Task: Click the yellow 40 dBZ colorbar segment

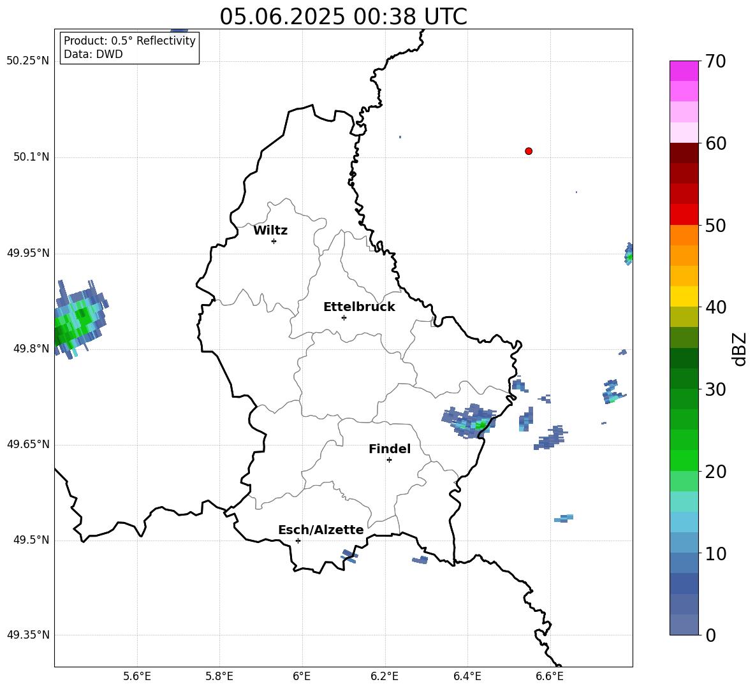Action: click(x=684, y=296)
